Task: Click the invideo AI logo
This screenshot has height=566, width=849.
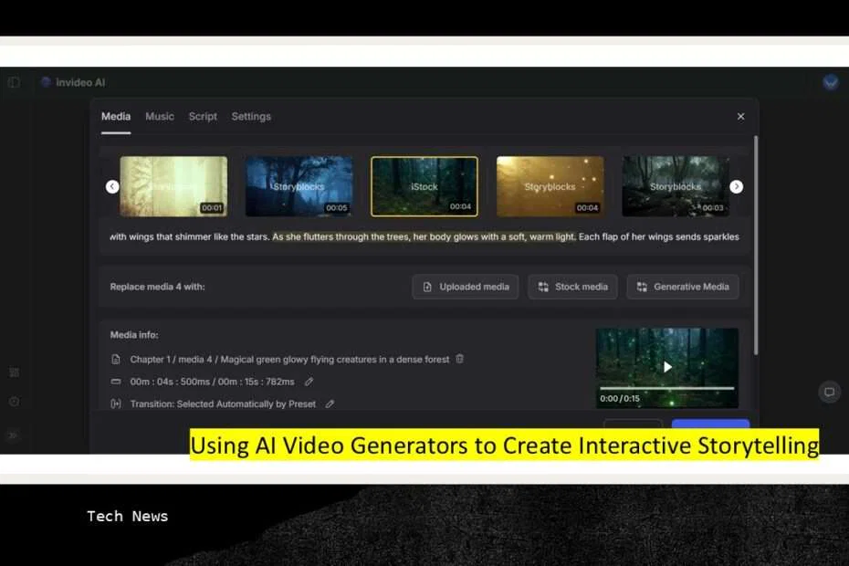Action: coord(71,81)
